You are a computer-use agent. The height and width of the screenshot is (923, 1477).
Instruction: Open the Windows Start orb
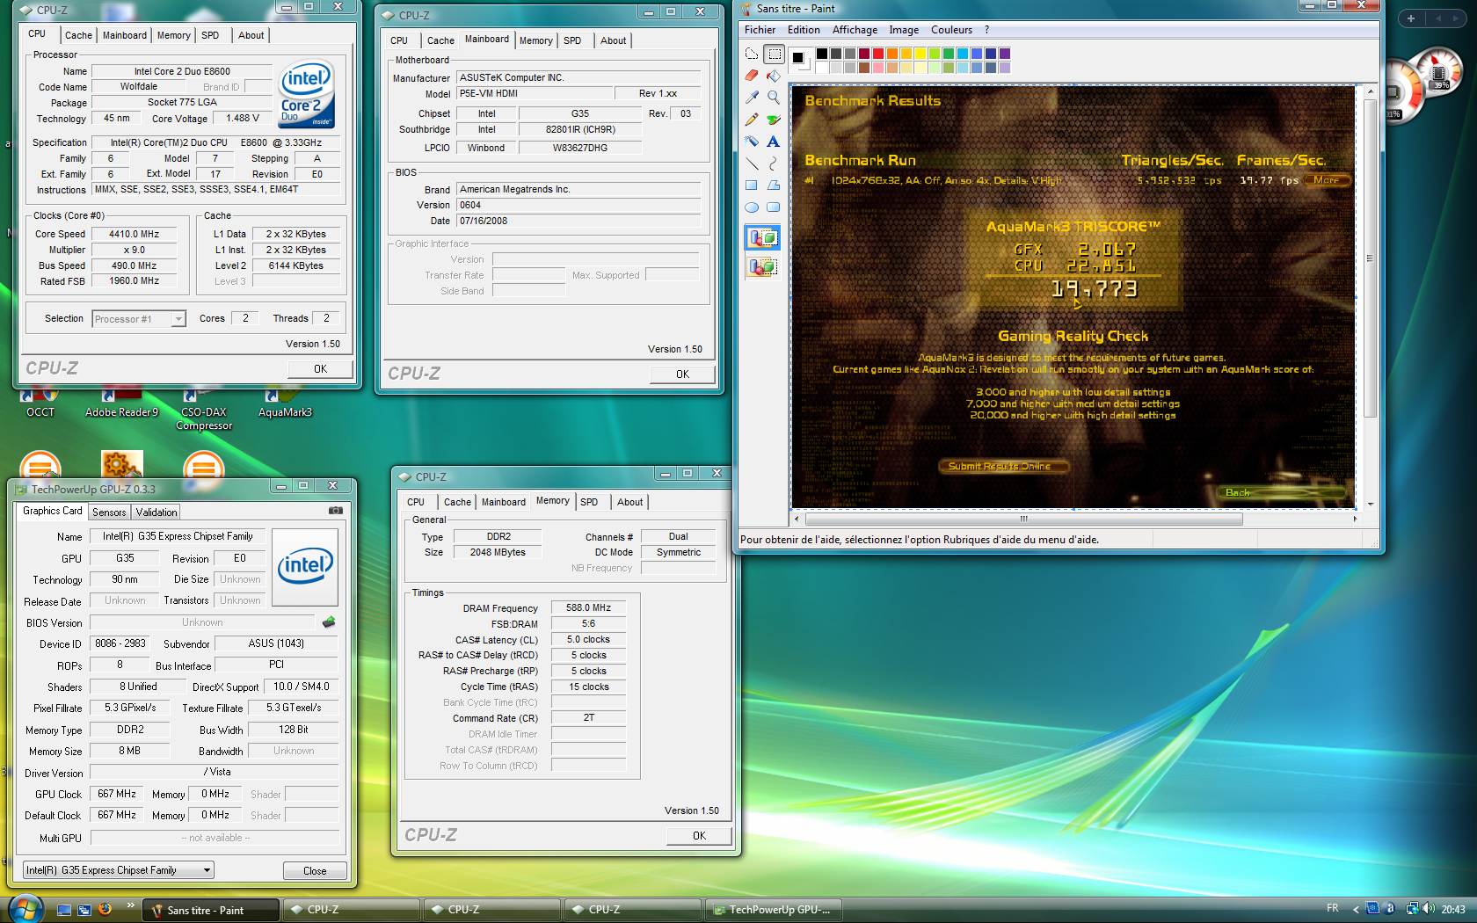pos(24,909)
